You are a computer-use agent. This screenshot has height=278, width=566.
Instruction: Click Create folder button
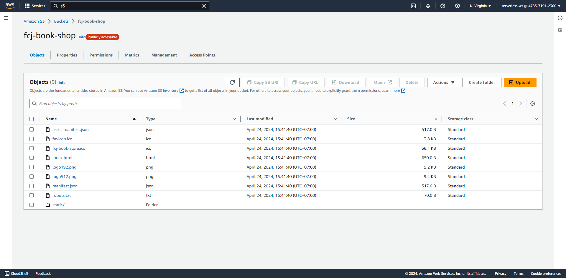click(x=482, y=82)
